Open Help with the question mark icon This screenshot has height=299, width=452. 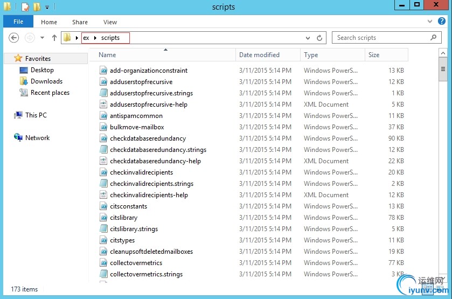(x=442, y=21)
